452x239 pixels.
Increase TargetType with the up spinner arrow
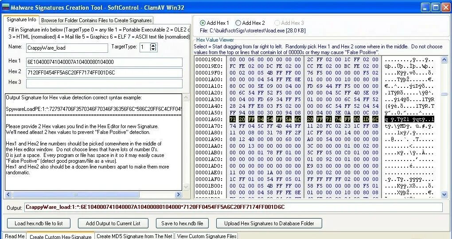click(153, 45)
